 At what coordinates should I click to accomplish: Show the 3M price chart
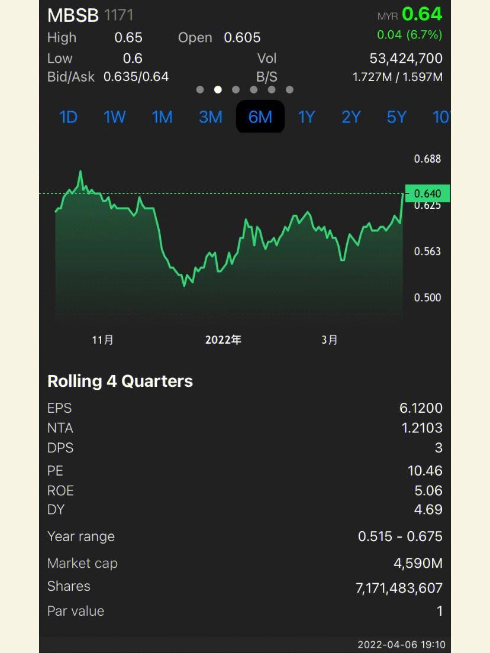[210, 117]
